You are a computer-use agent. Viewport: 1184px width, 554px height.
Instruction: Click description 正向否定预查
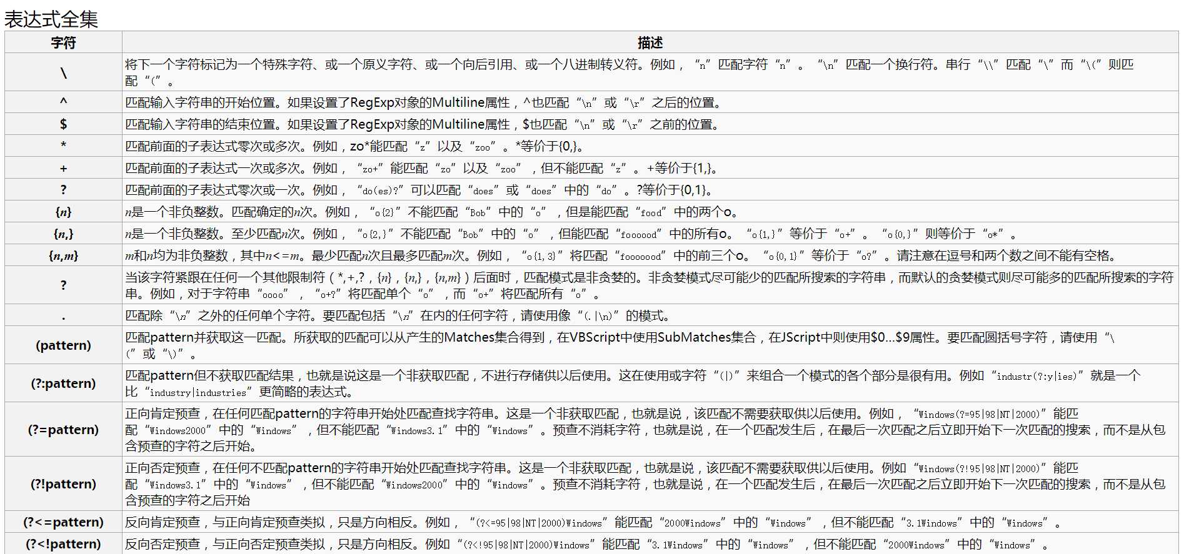tap(650, 484)
